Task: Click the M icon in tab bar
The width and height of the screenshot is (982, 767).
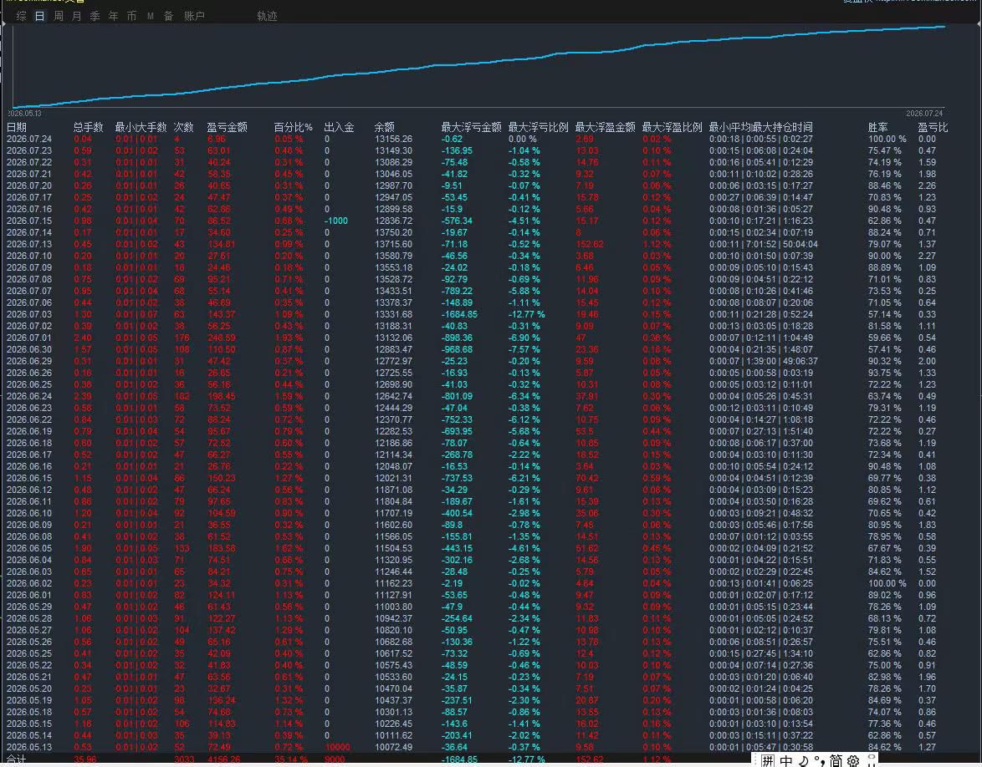Action: point(151,16)
